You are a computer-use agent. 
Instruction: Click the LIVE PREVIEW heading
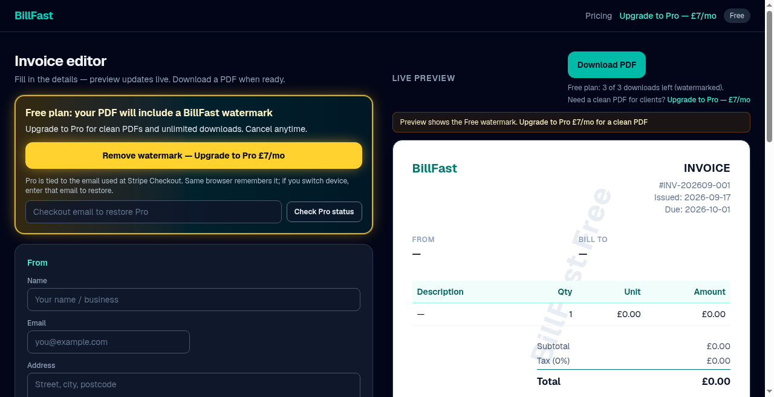coord(423,78)
